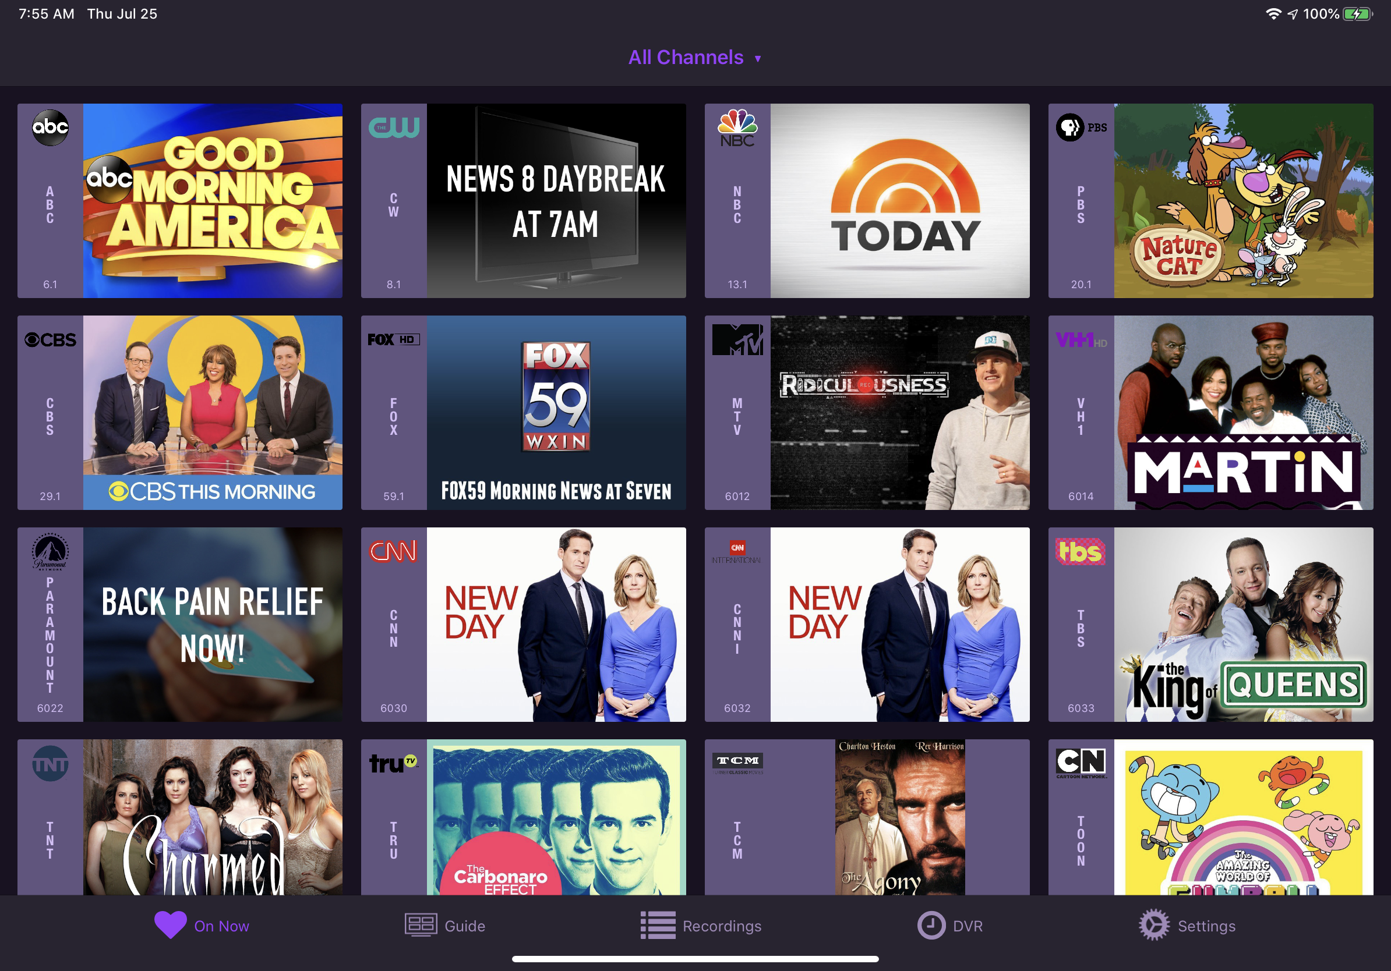Click the ABC channel logo icon
The width and height of the screenshot is (1391, 971).
click(x=50, y=127)
